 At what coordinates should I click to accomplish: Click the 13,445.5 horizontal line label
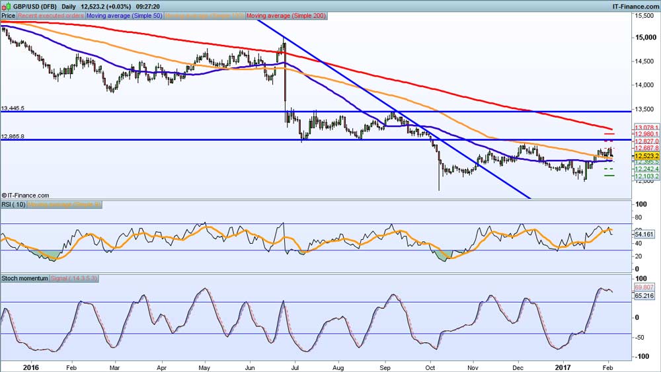tap(13, 108)
